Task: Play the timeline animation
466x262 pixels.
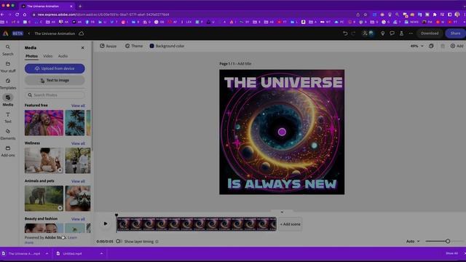Action: point(106,223)
